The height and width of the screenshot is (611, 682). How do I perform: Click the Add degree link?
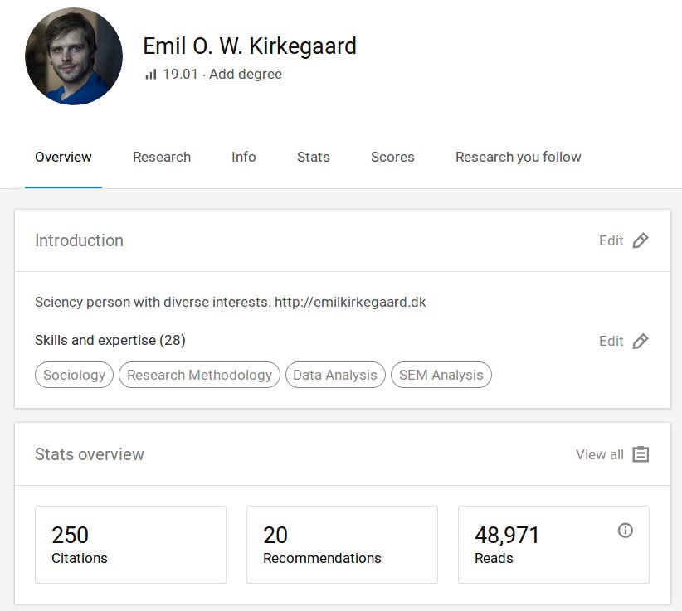tap(246, 75)
